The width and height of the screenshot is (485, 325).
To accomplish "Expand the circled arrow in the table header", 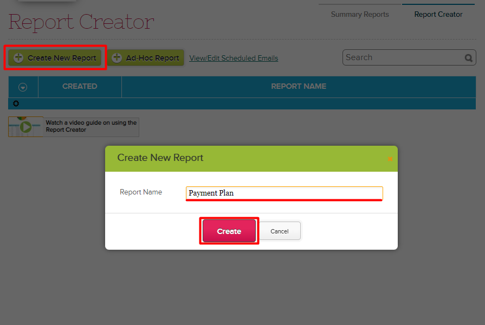I will tap(23, 87).
